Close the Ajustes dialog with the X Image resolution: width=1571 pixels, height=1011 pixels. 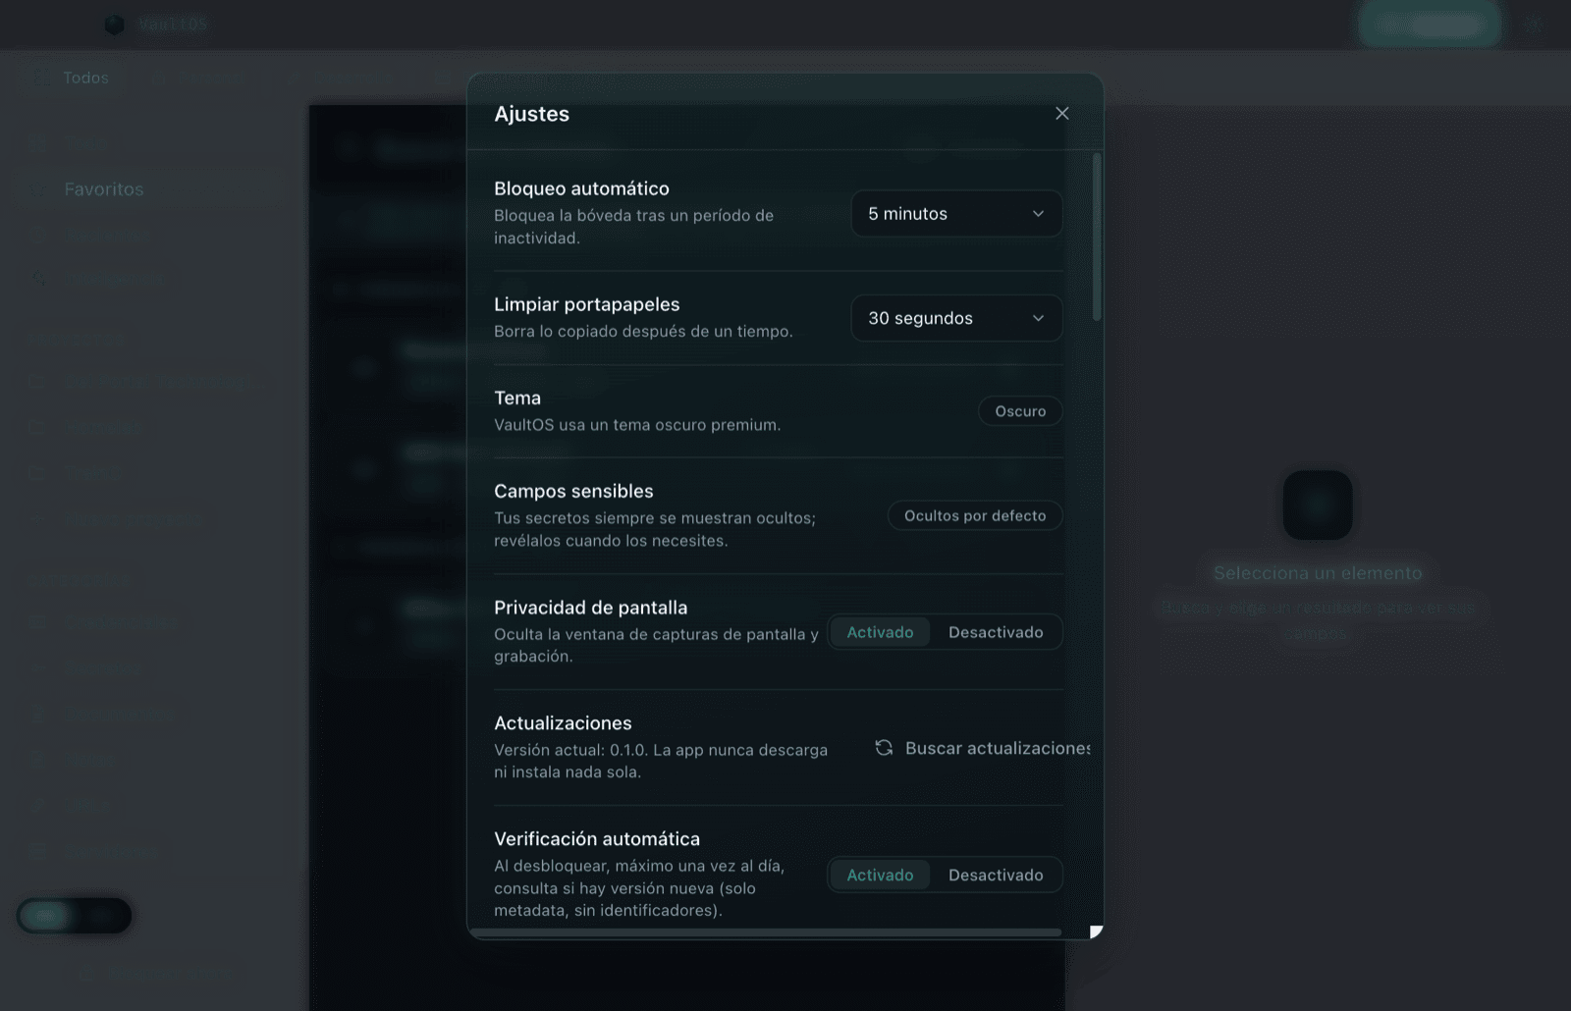[x=1061, y=114]
